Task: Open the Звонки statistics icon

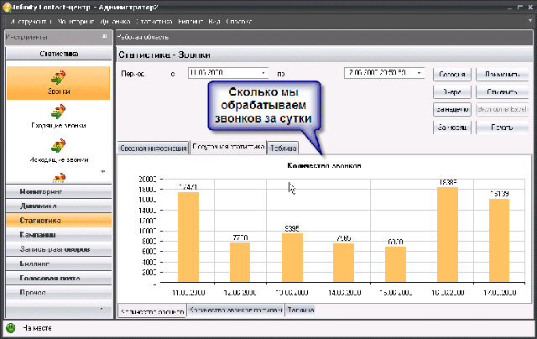Action: point(58,83)
